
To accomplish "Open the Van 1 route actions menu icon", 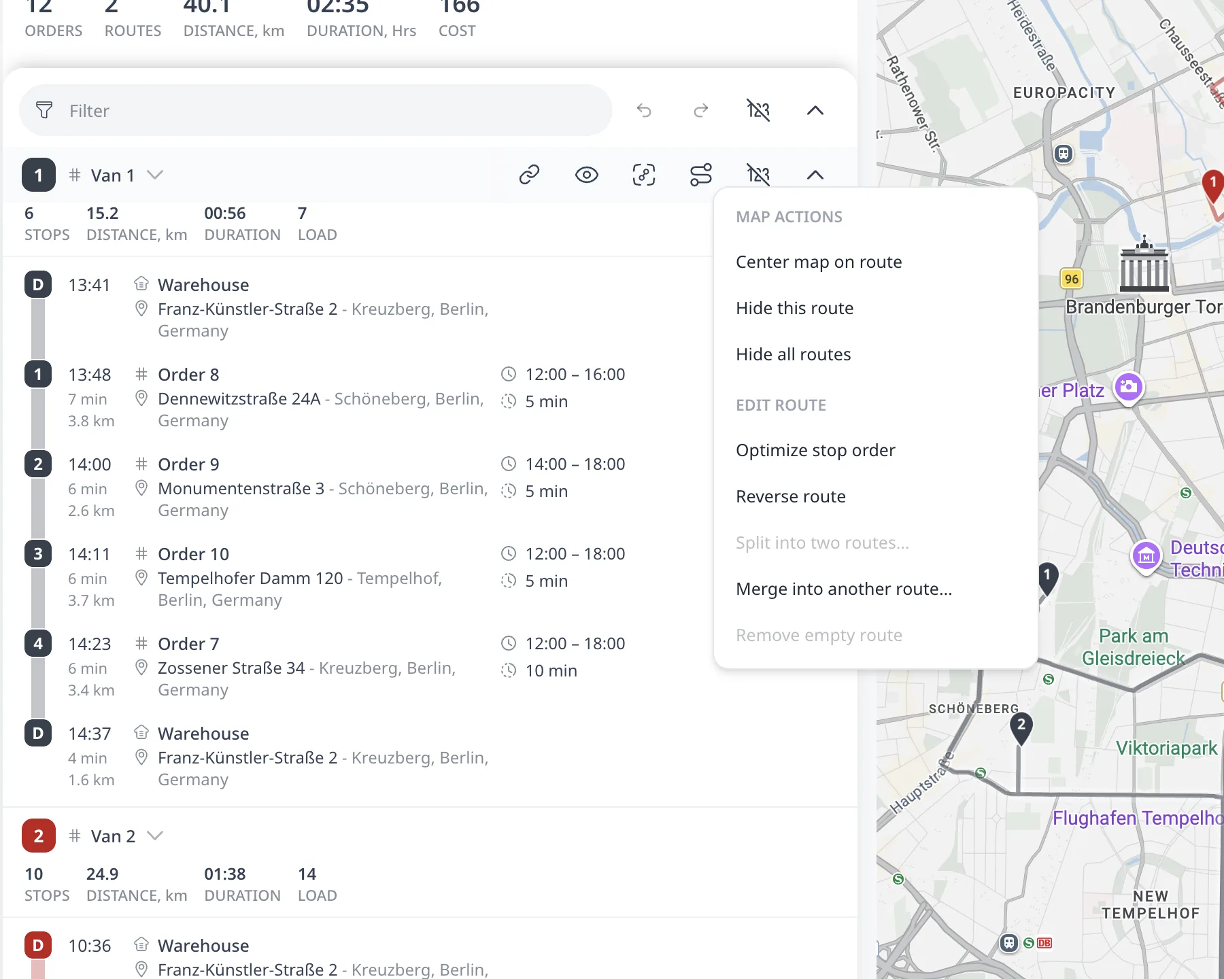I will pyautogui.click(x=701, y=175).
